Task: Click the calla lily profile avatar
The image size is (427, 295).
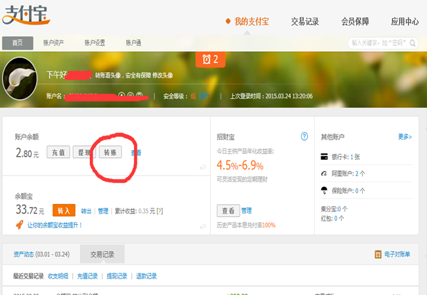Action: tap(20, 79)
